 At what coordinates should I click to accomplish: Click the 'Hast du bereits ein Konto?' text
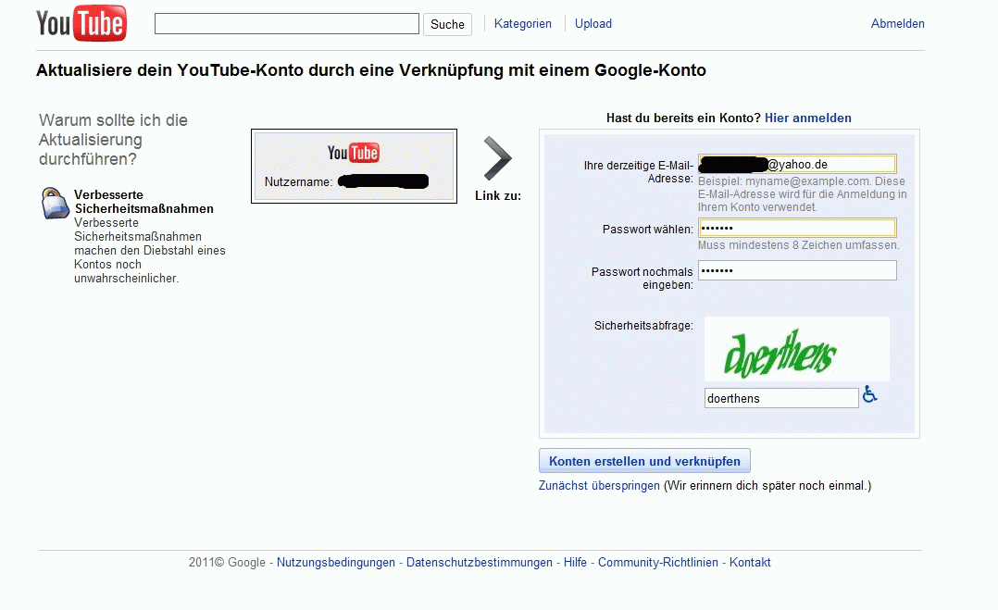(683, 118)
